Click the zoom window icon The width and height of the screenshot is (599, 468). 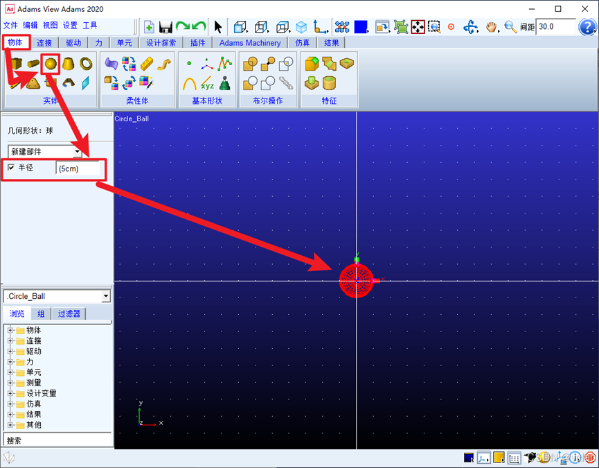pyautogui.click(x=434, y=27)
